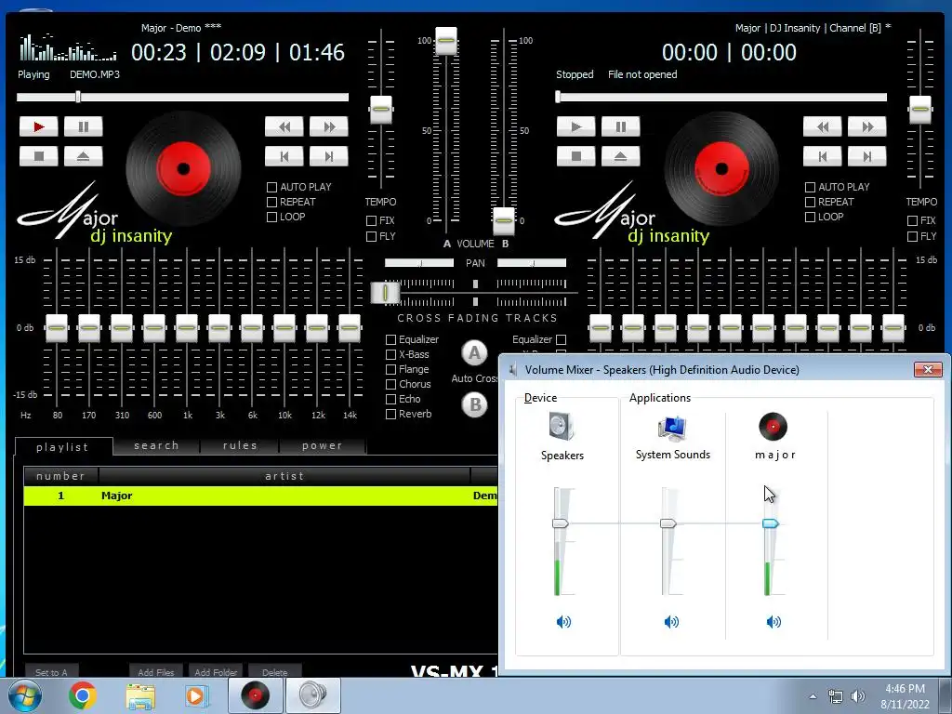Screen dimensions: 952x714
Task: Enable Reverb effect for channel A
Action: click(x=391, y=414)
